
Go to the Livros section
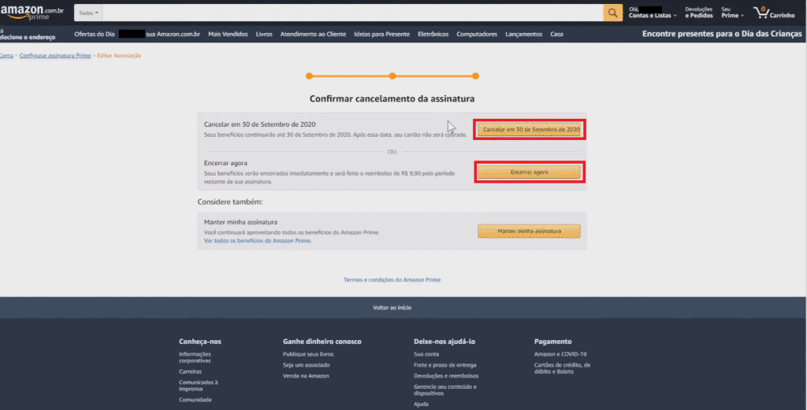[264, 34]
